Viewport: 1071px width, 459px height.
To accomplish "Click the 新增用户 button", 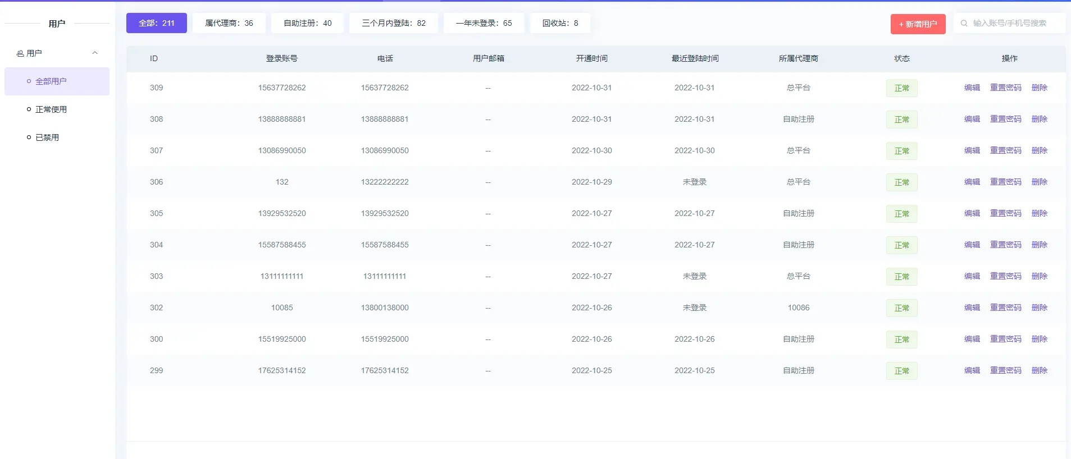I will click(x=918, y=24).
